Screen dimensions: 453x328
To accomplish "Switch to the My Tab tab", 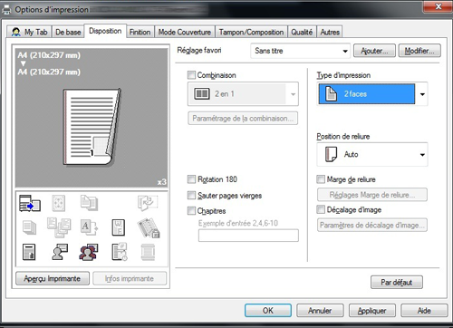I will pyautogui.click(x=29, y=32).
